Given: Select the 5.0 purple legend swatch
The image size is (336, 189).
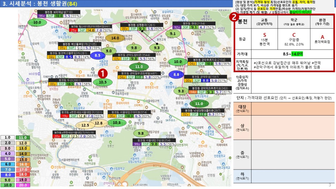Looking at the screenshot, I should tap(7, 159).
